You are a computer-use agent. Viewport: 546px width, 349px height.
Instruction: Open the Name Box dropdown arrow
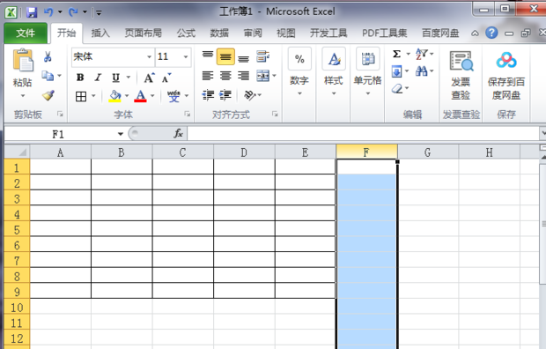(x=120, y=134)
